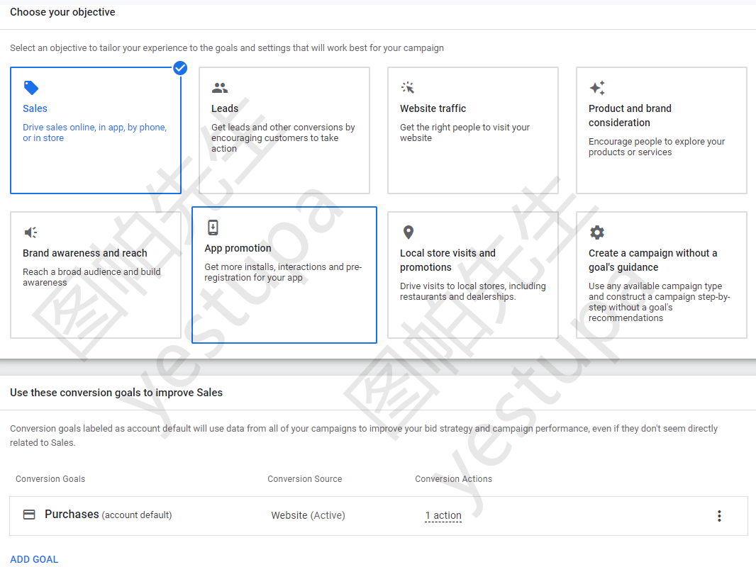Select the App promotion objective title

pyautogui.click(x=238, y=248)
